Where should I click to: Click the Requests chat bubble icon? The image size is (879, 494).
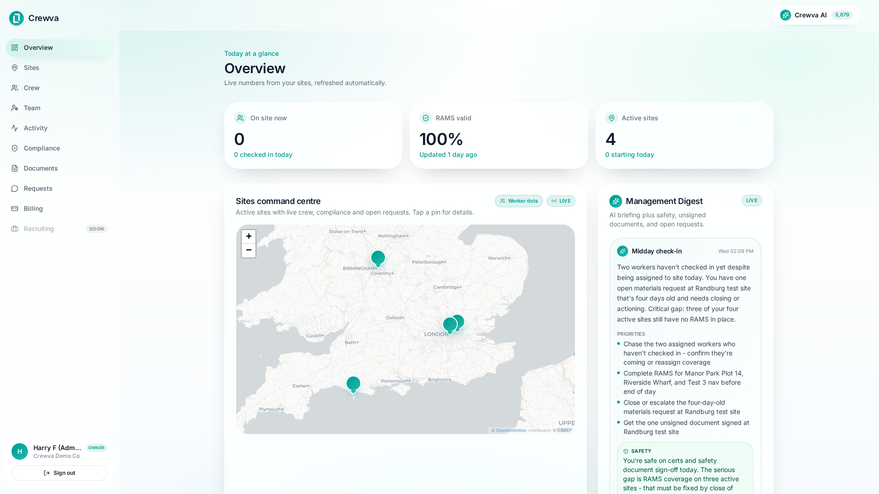coord(15,188)
